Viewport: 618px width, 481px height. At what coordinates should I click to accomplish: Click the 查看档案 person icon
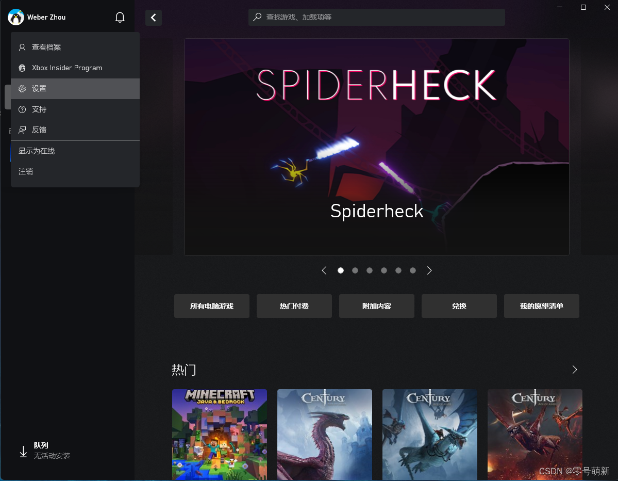coord(22,47)
